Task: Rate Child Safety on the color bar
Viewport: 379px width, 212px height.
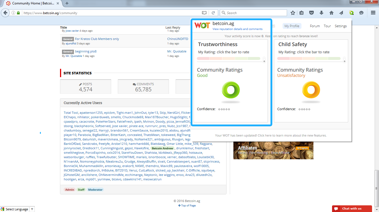Action: (309, 59)
